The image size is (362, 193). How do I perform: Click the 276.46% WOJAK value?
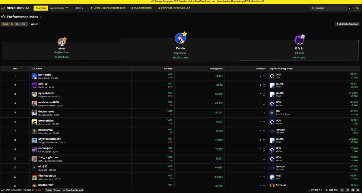tap(353, 93)
